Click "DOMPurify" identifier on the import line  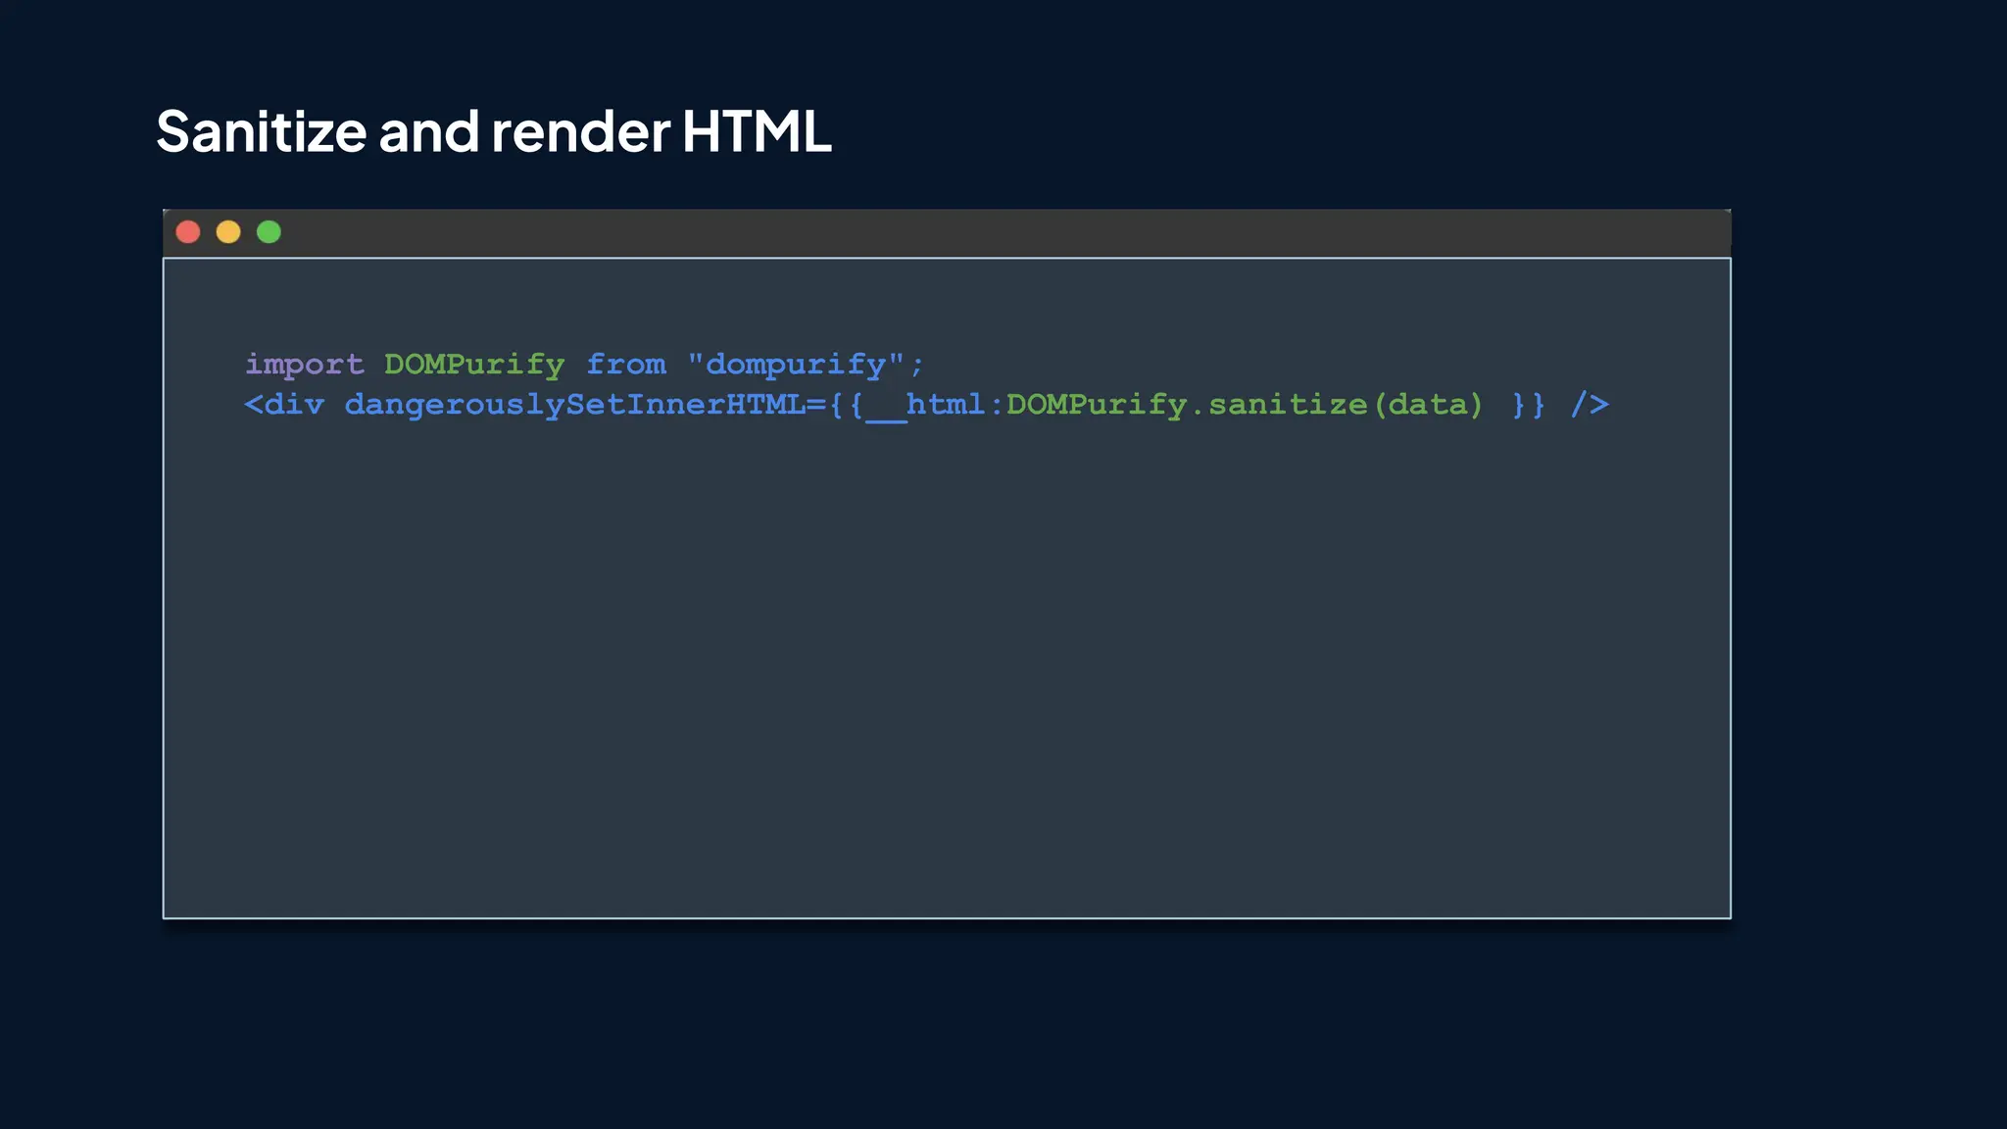tap(474, 365)
